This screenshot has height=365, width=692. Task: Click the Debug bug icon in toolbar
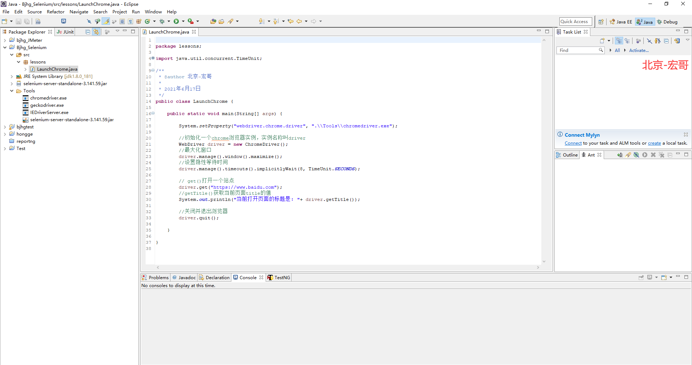162,22
